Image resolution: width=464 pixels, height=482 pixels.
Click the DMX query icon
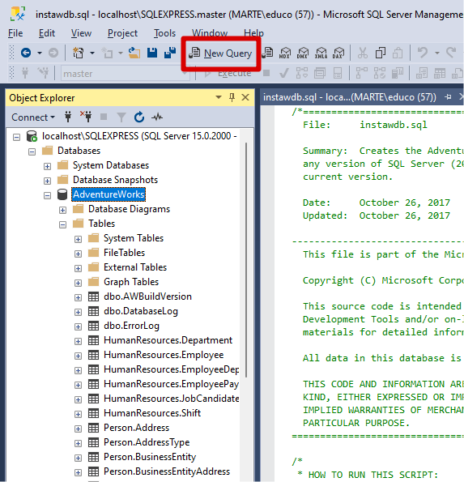point(303,53)
